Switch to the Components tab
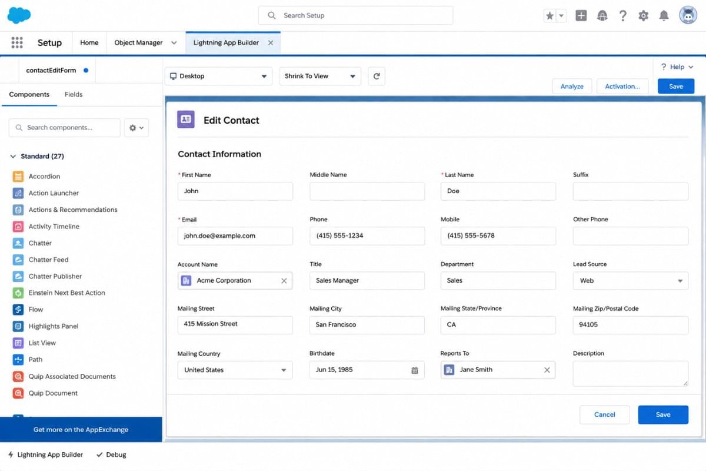 pyautogui.click(x=29, y=94)
